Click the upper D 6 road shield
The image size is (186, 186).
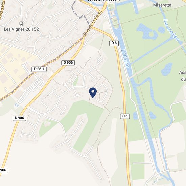[114, 43]
